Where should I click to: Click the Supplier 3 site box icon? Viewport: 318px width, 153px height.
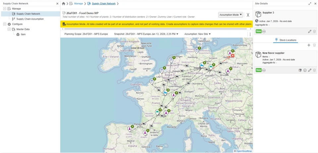point(258,14)
